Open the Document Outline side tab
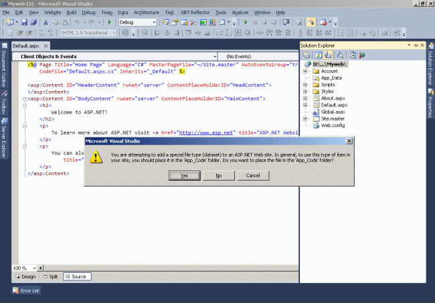Screen dimensions: 435x303 pos(4,65)
